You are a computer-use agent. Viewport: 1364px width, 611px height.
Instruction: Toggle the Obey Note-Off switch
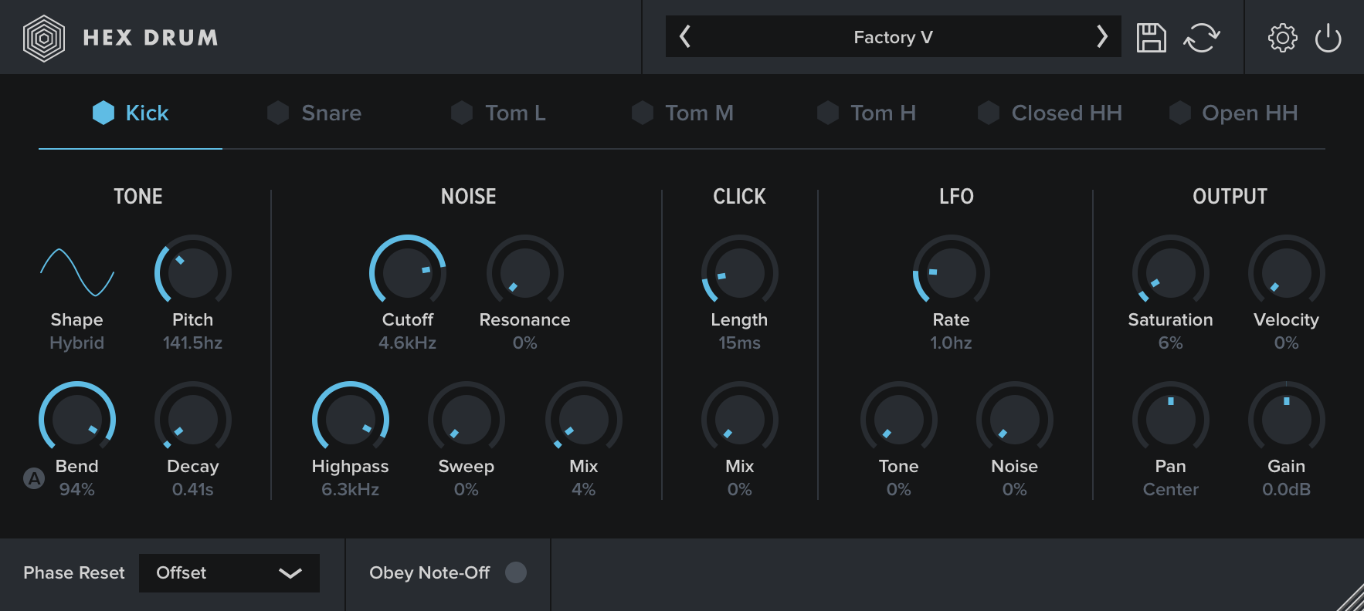click(515, 572)
